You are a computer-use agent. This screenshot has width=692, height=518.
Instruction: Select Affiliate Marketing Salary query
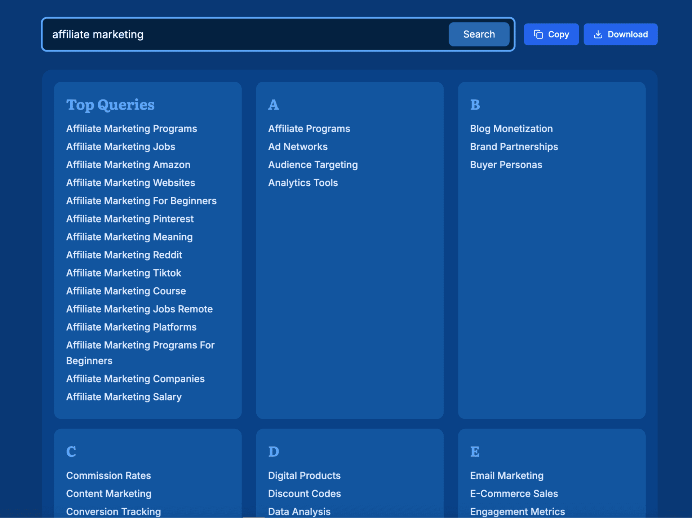pyautogui.click(x=124, y=397)
